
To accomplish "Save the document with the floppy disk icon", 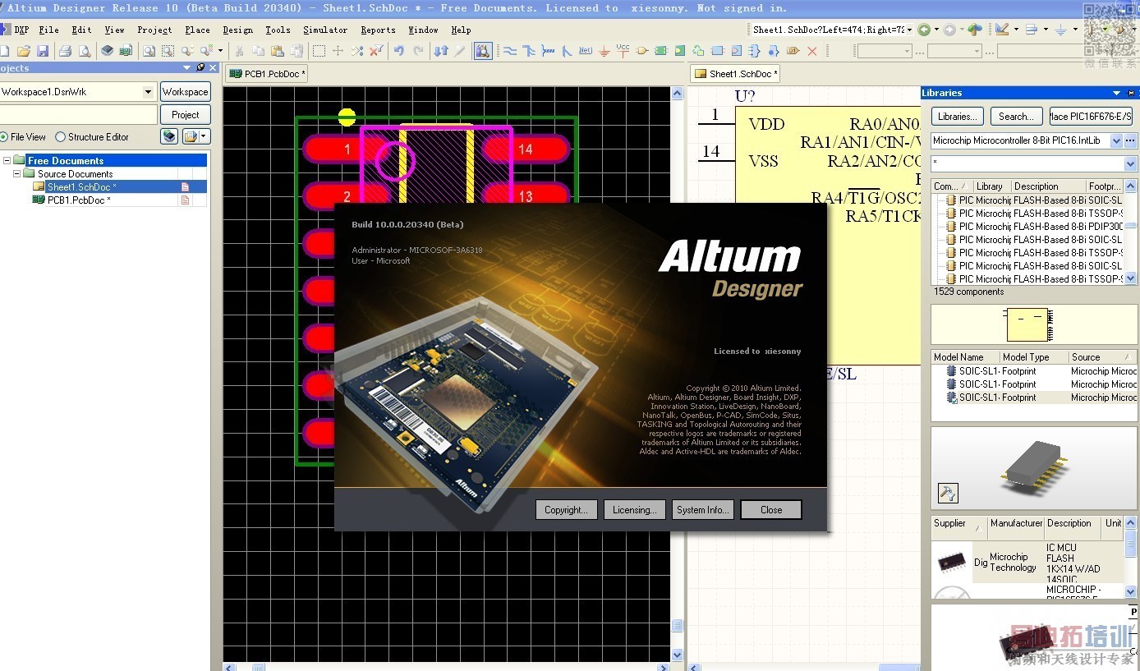I will pyautogui.click(x=42, y=51).
